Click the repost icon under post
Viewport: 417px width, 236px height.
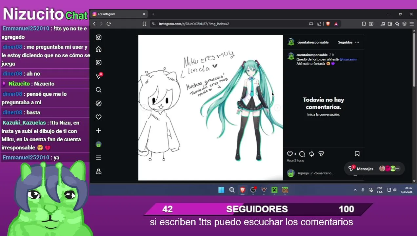[311, 154]
